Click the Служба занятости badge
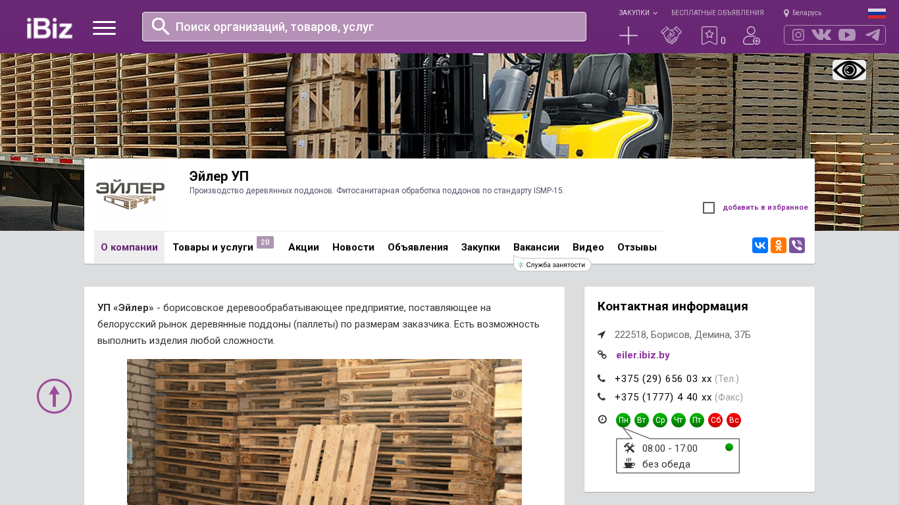 coord(553,264)
